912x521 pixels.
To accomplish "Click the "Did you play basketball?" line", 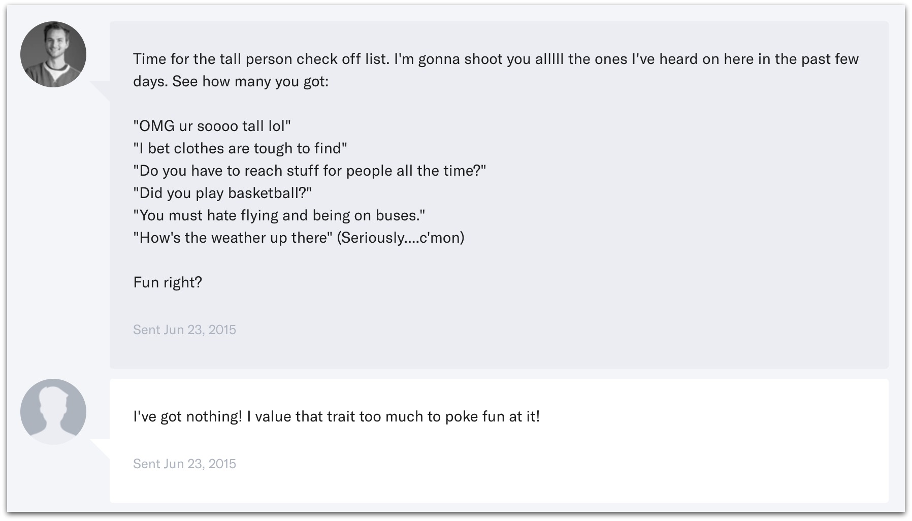I will [222, 193].
